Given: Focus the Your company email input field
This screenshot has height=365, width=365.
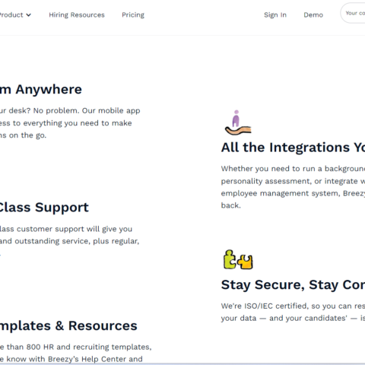Looking at the screenshot, I should click(x=353, y=13).
